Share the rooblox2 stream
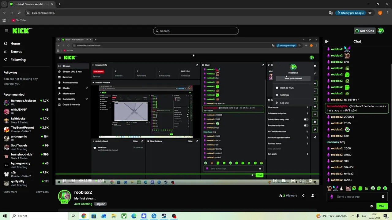 point(303,196)
